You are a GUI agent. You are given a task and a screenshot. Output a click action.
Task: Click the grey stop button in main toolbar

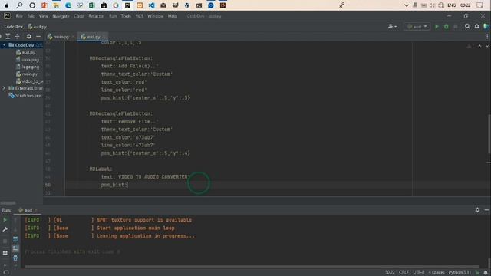[x=456, y=27]
